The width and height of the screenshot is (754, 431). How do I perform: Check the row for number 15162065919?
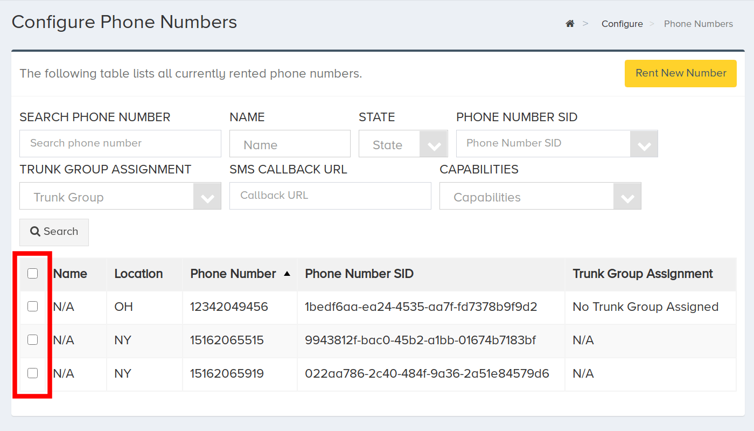33,373
